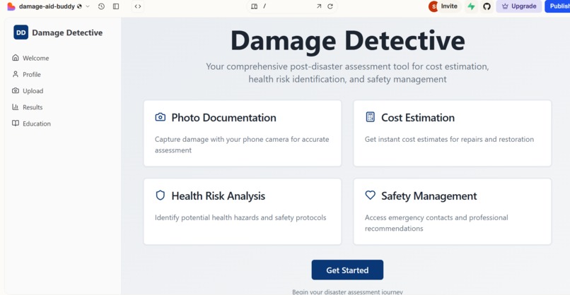The height and width of the screenshot is (295, 570).
Task: Click the 'Your comprehensive post-disaster' subtitle
Action: click(347, 73)
